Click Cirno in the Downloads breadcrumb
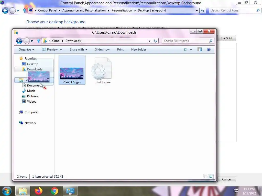262x196 pixels. pyautogui.click(x=56, y=41)
